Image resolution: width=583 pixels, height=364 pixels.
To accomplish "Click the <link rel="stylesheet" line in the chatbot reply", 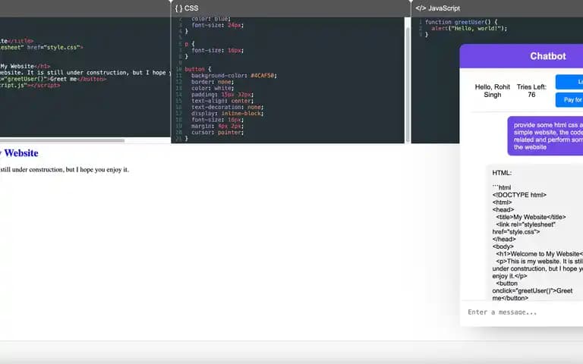I will (x=525, y=224).
